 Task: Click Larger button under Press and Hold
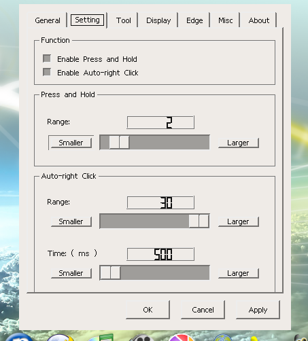[x=238, y=143]
